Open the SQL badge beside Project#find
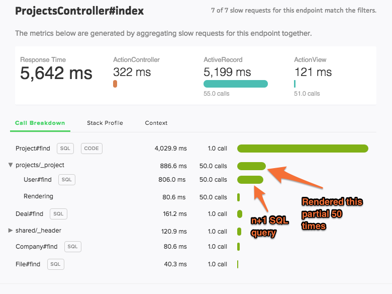Viewport: 392px width, 294px height. pos(65,148)
